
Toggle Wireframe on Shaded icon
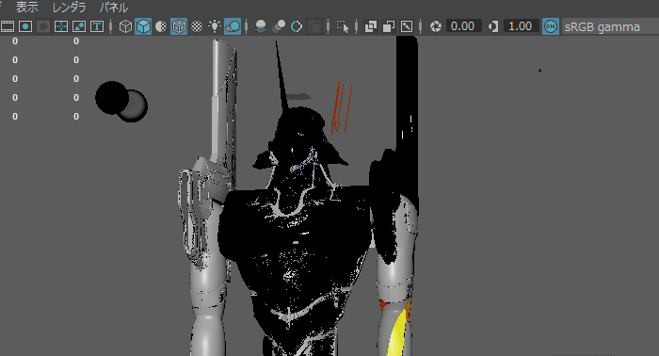coord(179,26)
